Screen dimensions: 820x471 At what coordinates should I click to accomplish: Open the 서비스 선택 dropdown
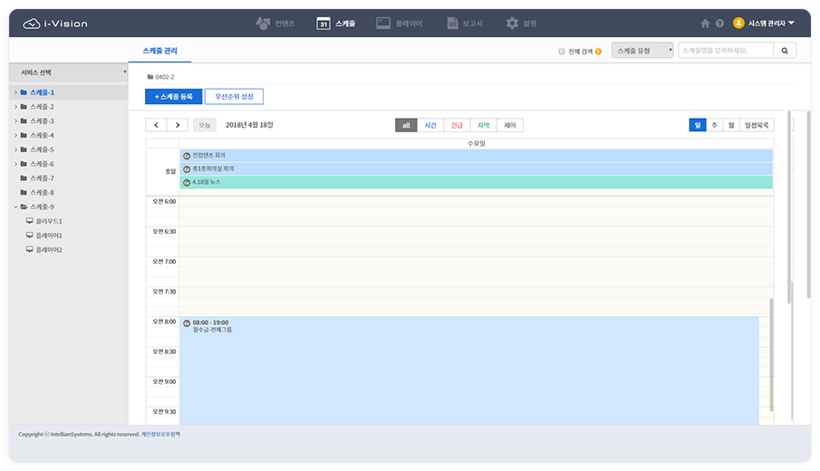(x=69, y=72)
